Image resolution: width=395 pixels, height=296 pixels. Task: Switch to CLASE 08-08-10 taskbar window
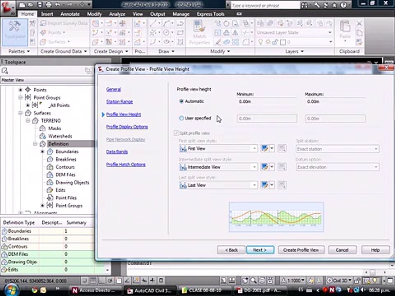[204, 291]
